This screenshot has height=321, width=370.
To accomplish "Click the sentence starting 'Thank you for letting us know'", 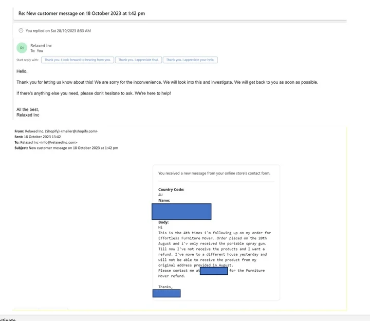I will (x=168, y=82).
